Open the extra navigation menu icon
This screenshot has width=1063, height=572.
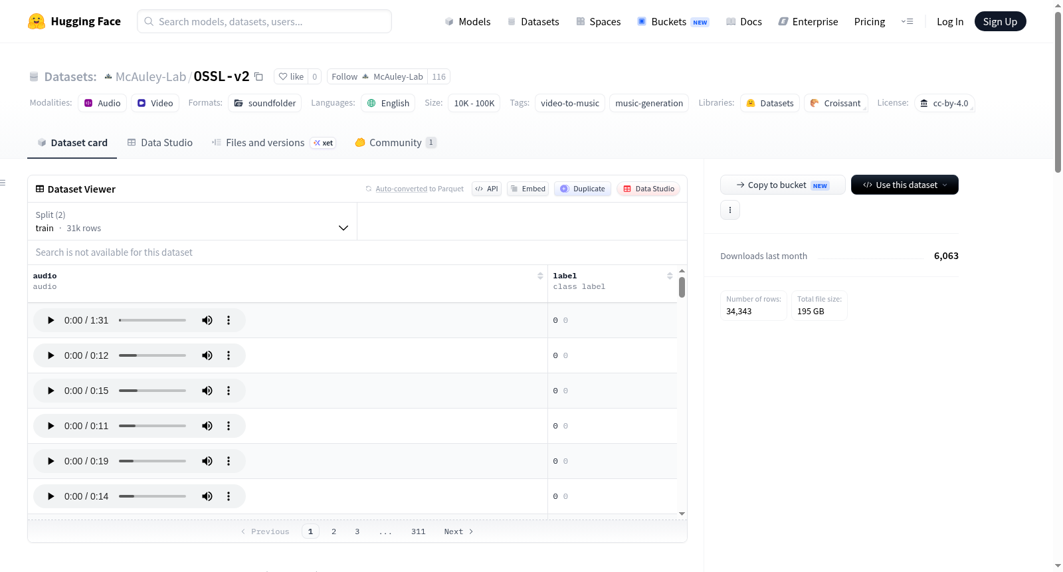(907, 21)
